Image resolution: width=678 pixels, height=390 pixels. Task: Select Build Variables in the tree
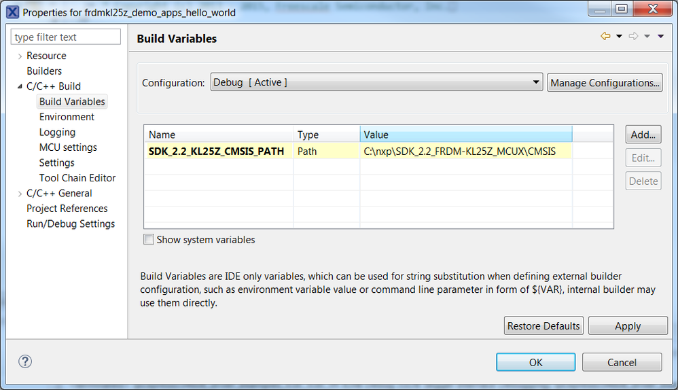(x=72, y=102)
